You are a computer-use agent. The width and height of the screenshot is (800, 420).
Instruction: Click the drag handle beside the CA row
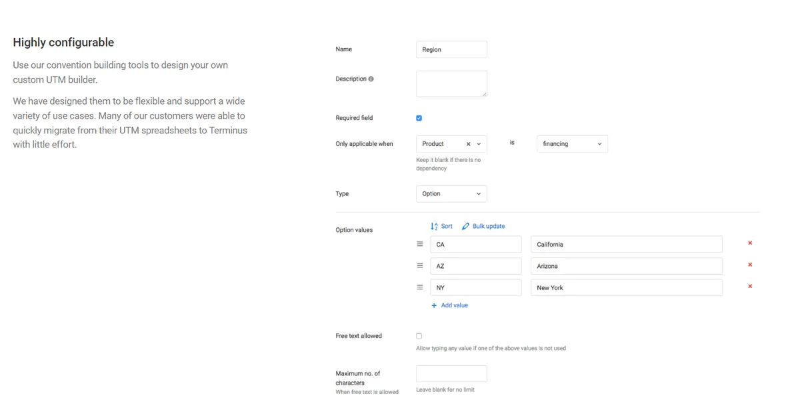419,244
